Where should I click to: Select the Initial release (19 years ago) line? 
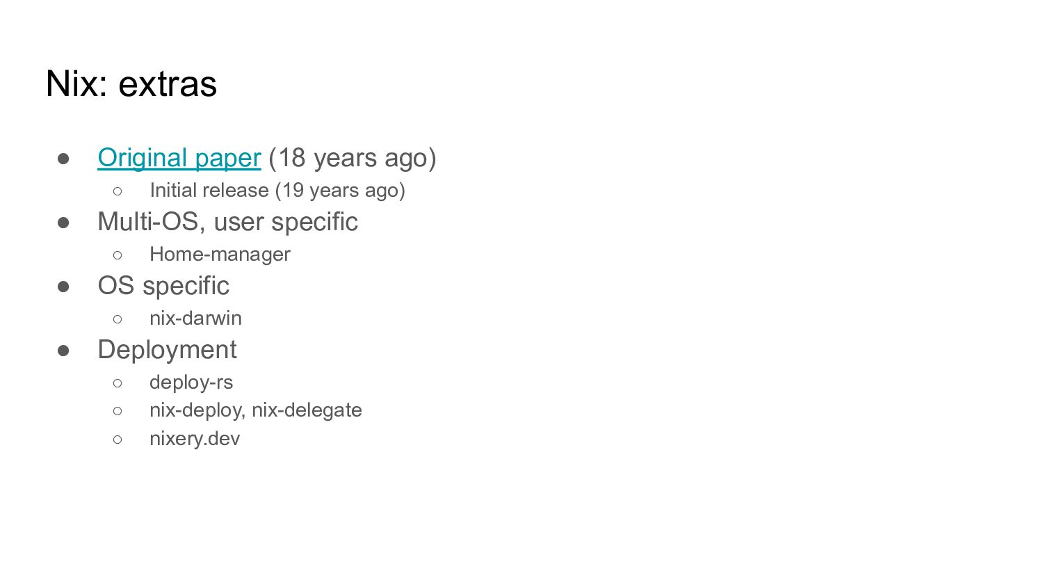pyautogui.click(x=277, y=191)
